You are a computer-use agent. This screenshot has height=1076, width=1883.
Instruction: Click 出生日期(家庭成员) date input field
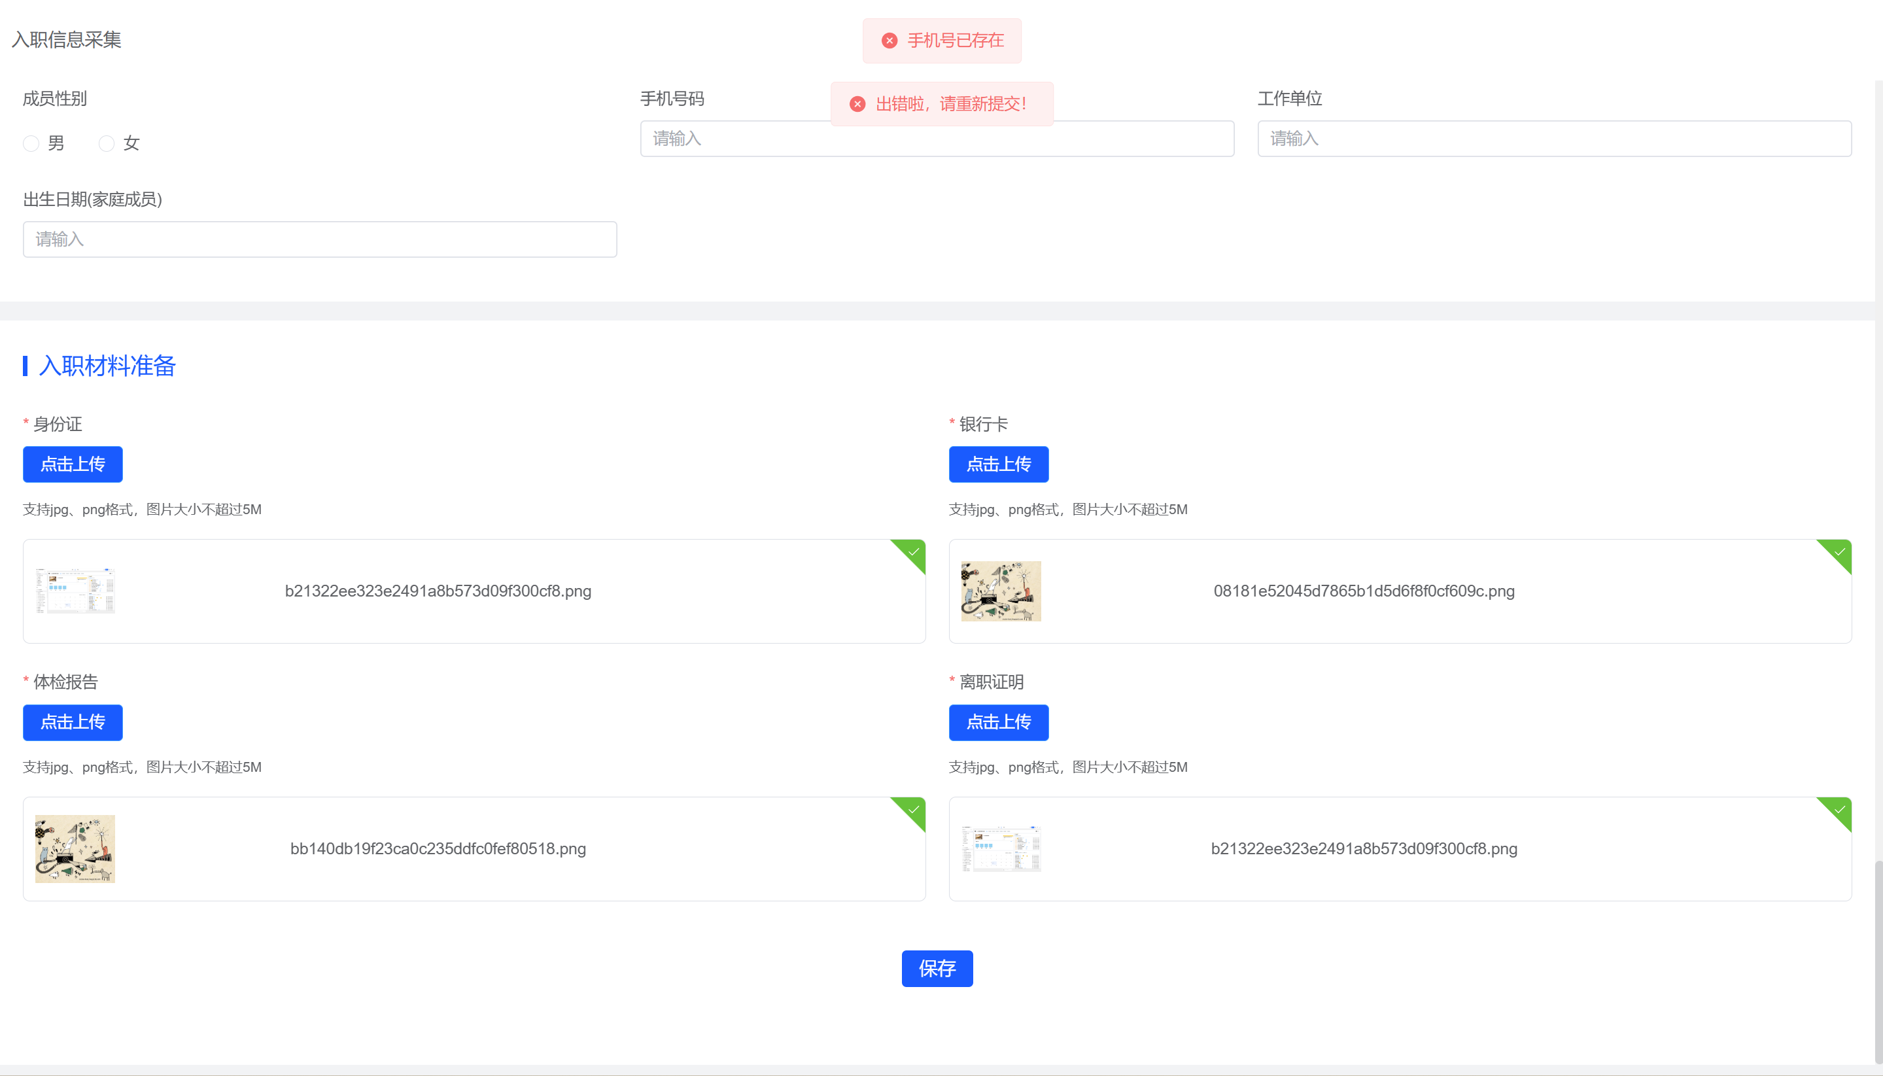click(x=319, y=239)
